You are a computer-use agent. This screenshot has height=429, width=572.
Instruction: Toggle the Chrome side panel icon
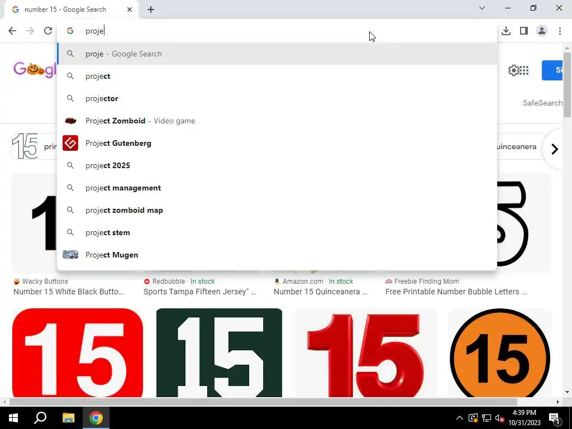pos(524,31)
